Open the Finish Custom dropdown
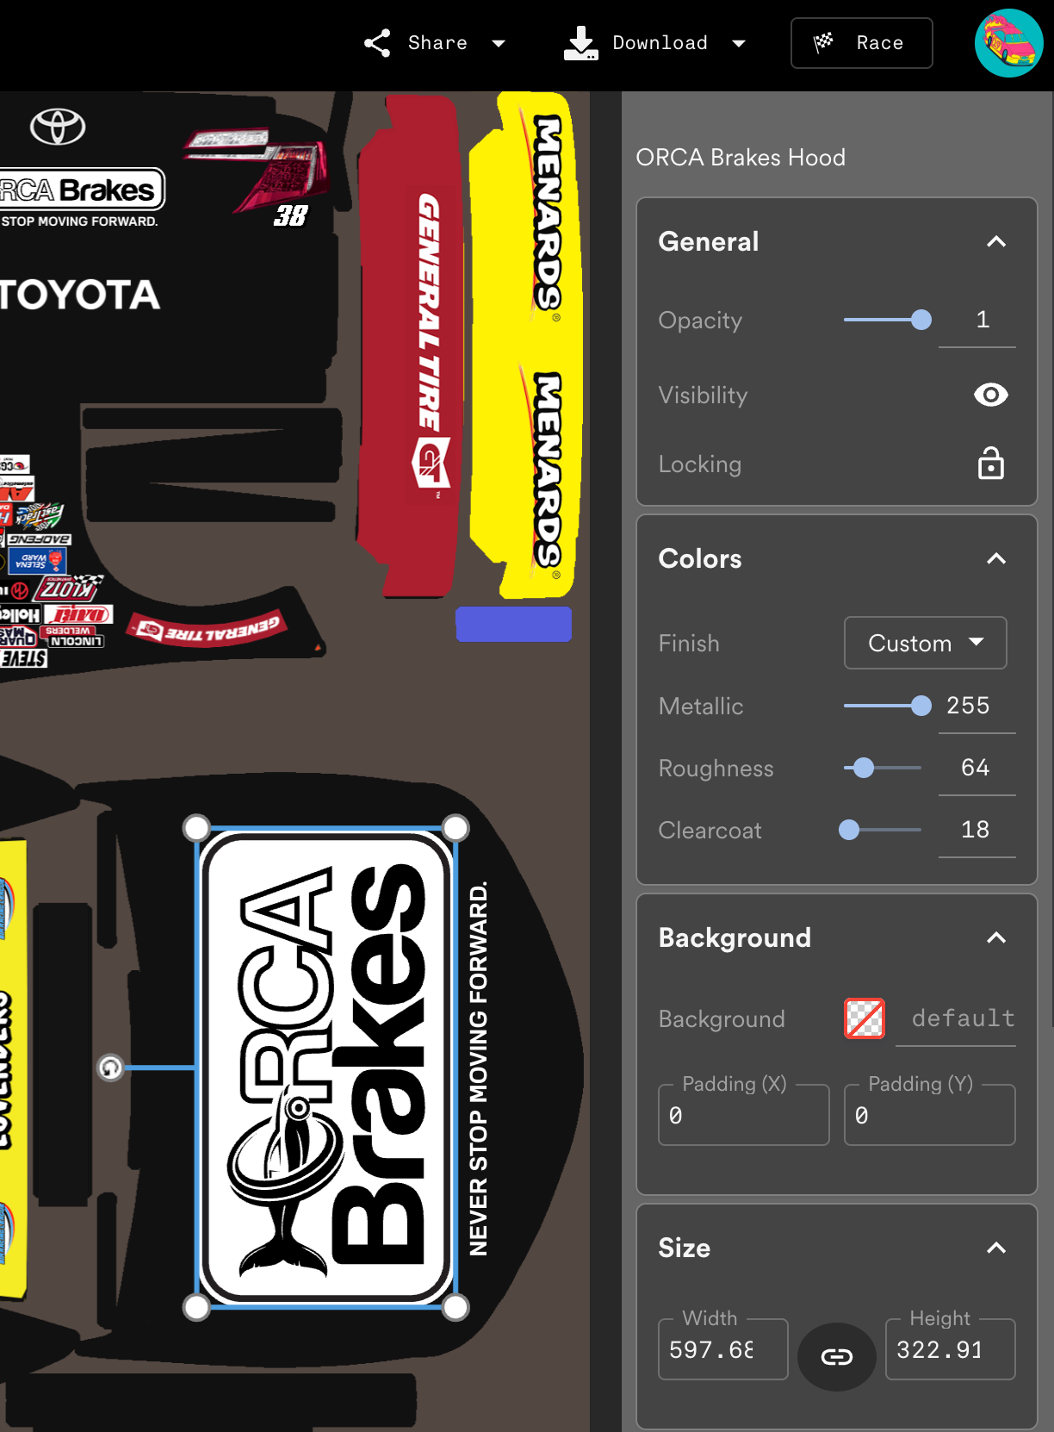Image resolution: width=1054 pixels, height=1432 pixels. [x=925, y=643]
